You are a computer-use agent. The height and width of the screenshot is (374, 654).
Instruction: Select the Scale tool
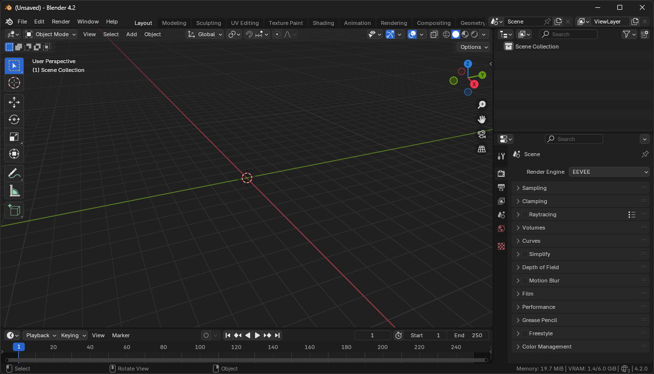coord(14,137)
